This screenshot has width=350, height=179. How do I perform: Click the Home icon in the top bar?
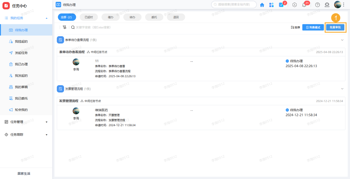pyautogui.click(x=262, y=5)
